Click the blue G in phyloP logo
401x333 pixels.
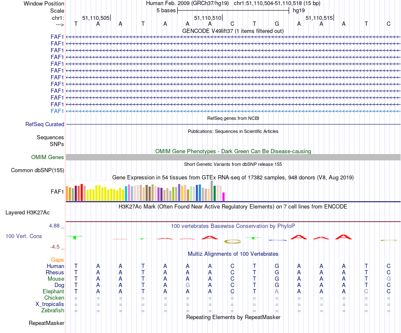click(x=277, y=240)
